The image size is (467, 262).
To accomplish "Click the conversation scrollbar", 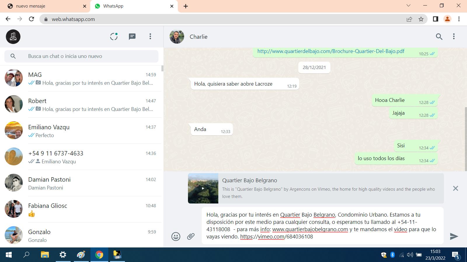I will coord(466,139).
